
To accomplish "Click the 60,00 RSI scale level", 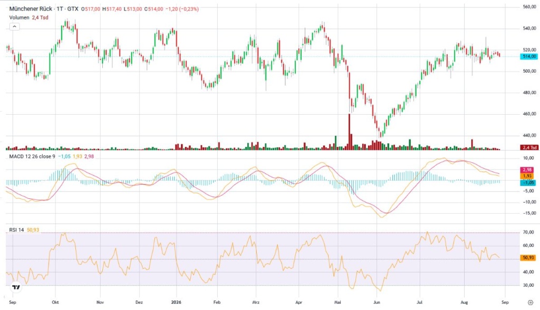I will 528,245.
